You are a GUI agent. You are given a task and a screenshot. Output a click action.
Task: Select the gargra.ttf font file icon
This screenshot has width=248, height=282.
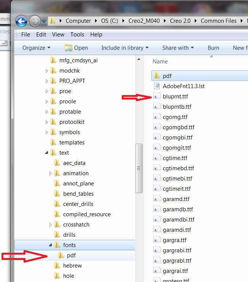pyautogui.click(x=157, y=240)
